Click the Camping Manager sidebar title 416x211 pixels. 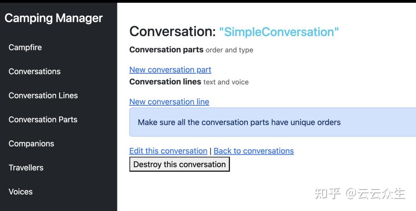[54, 18]
